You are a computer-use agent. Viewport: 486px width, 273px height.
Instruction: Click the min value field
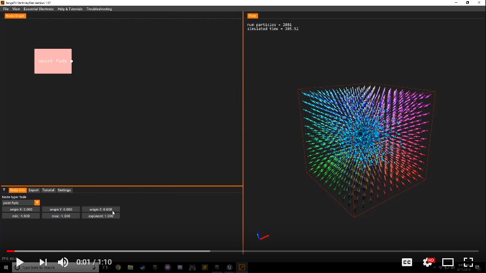click(x=21, y=216)
